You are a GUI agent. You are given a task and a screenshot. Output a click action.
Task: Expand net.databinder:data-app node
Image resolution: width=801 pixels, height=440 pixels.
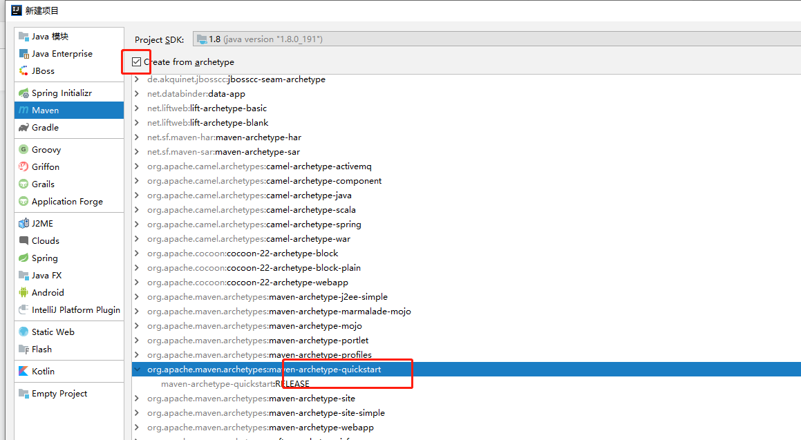(x=137, y=94)
